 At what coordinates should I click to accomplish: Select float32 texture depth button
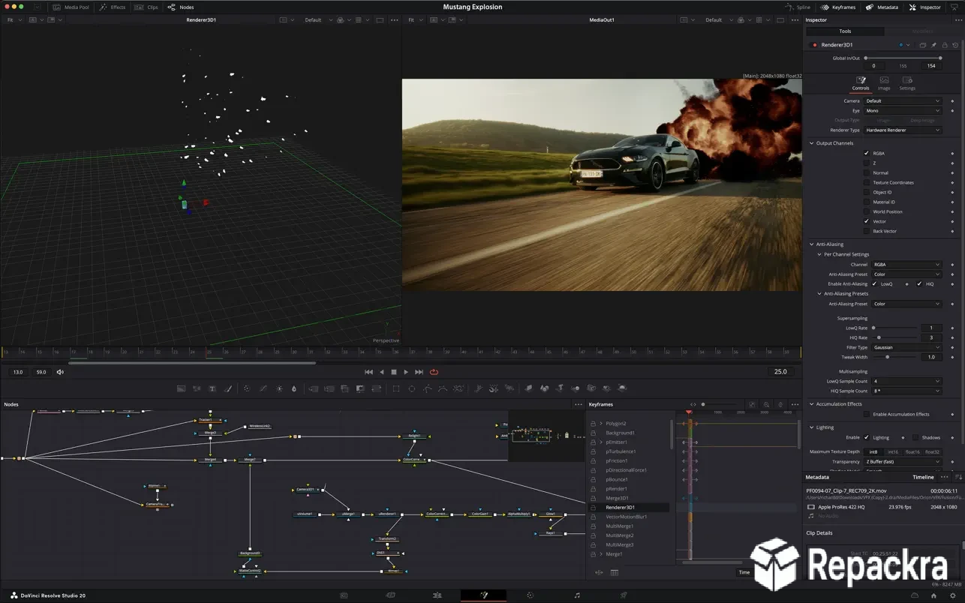932,451
